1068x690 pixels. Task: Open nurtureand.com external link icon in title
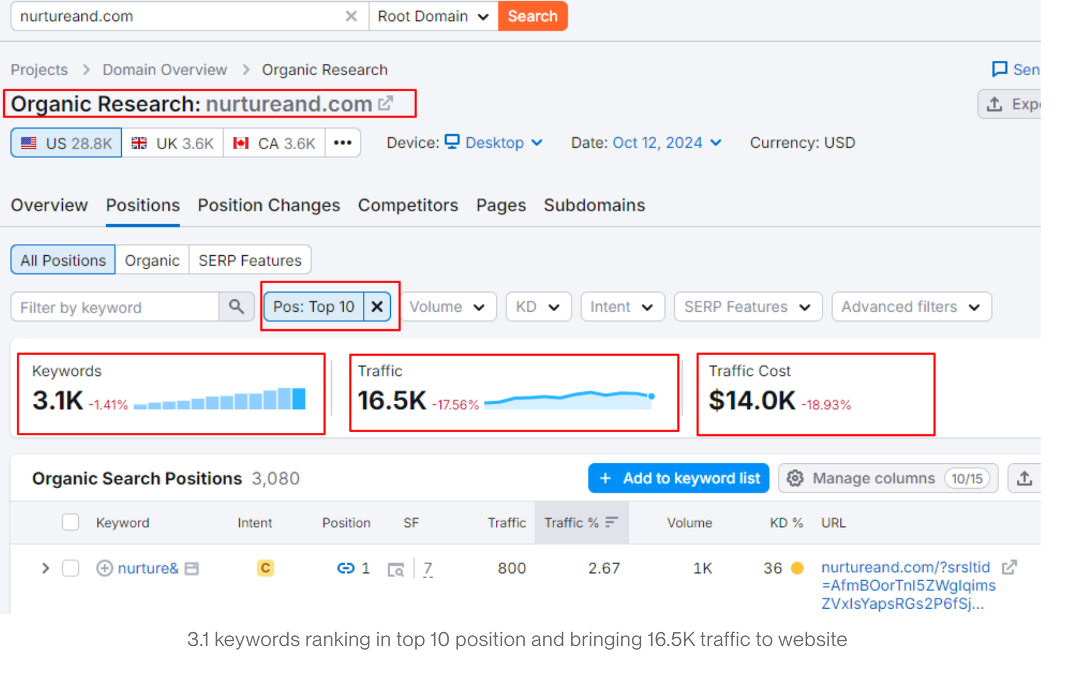(x=386, y=103)
